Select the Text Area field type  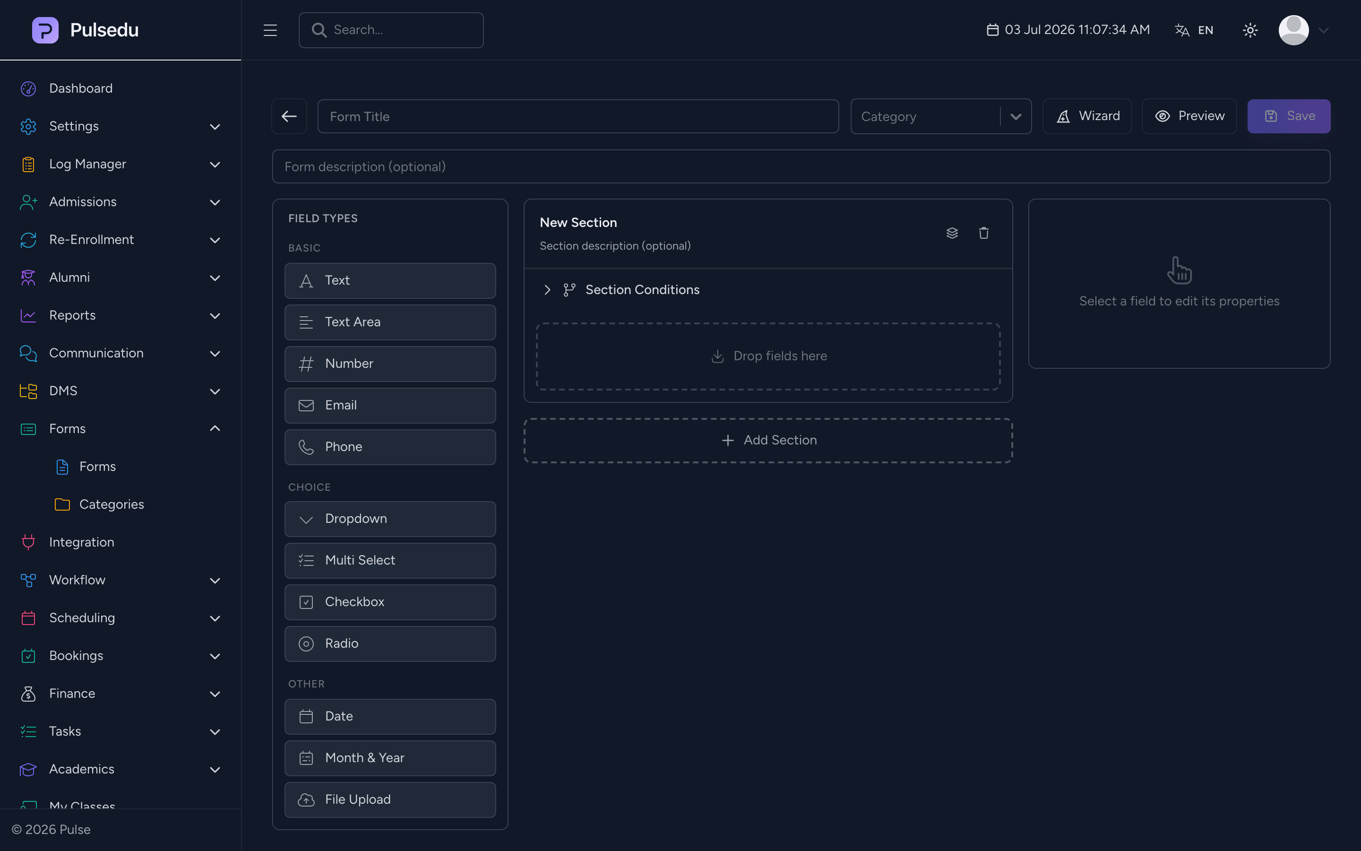[x=390, y=322]
